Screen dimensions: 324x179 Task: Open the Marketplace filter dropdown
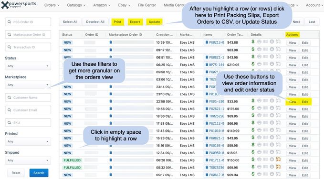(x=28, y=85)
